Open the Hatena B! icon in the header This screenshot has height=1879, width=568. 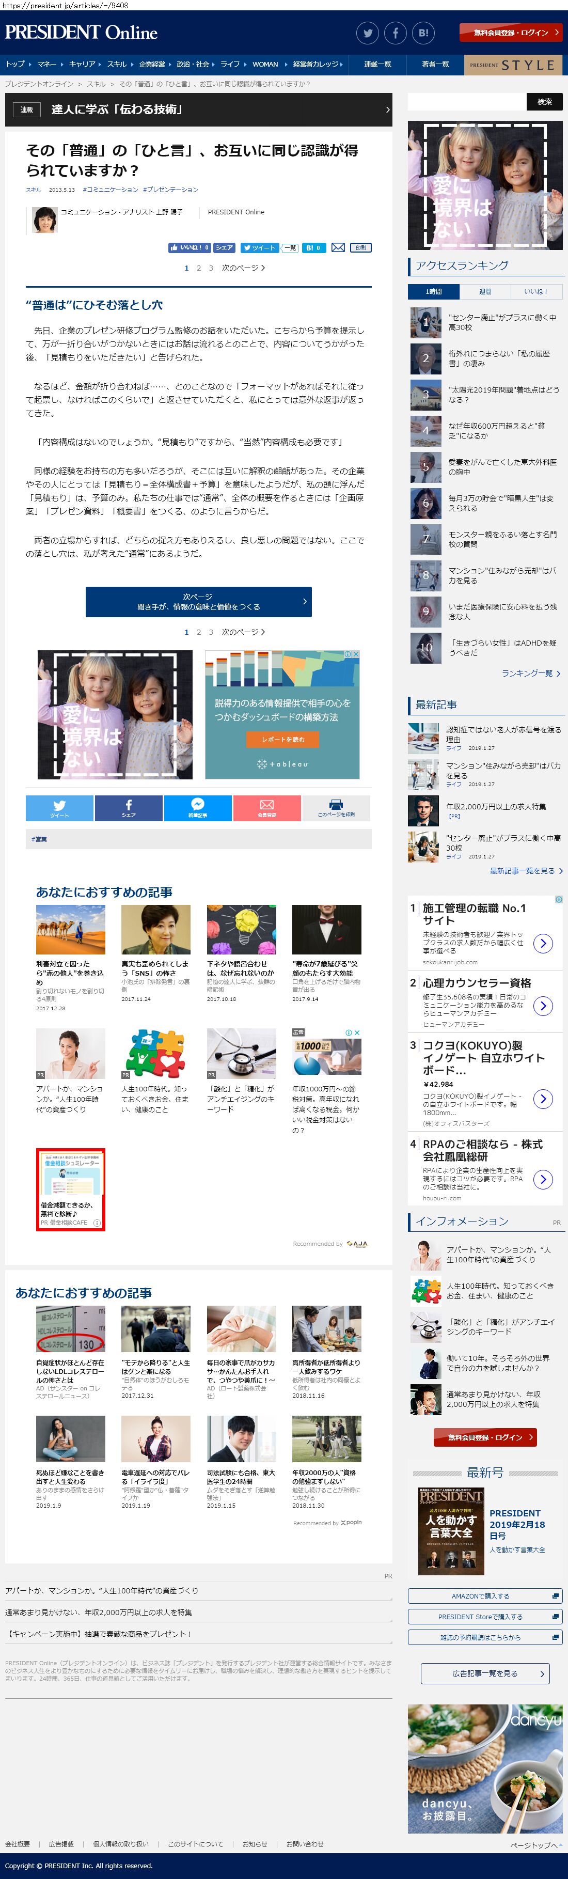[x=423, y=33]
